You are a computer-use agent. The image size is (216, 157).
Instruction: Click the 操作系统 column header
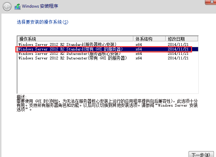click(x=75, y=39)
